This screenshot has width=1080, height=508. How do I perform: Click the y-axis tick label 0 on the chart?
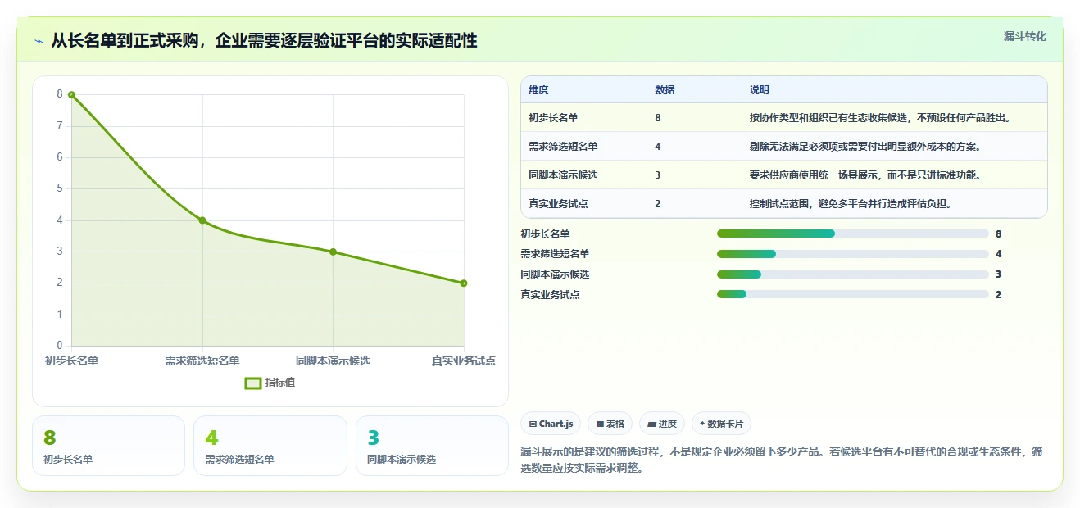[x=60, y=346]
